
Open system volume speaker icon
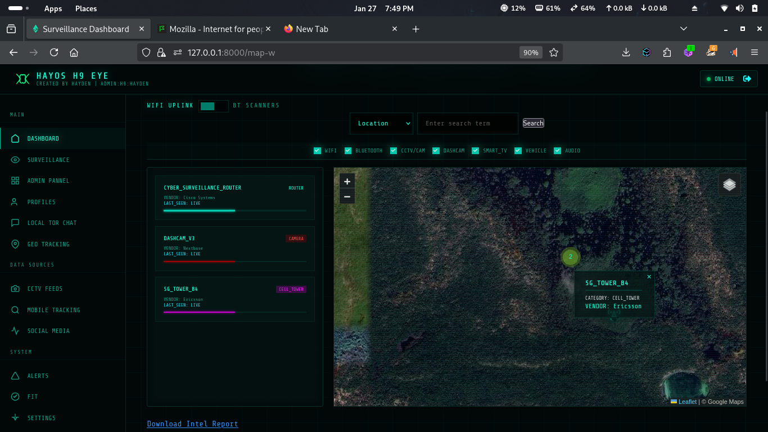coord(739,8)
